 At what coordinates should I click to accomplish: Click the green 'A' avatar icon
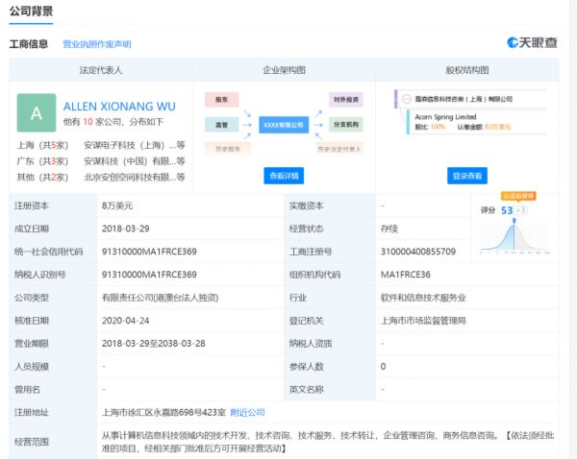point(37,113)
